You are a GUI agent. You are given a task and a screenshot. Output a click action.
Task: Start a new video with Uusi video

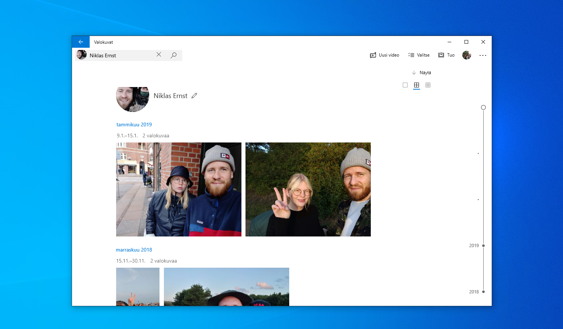click(384, 55)
